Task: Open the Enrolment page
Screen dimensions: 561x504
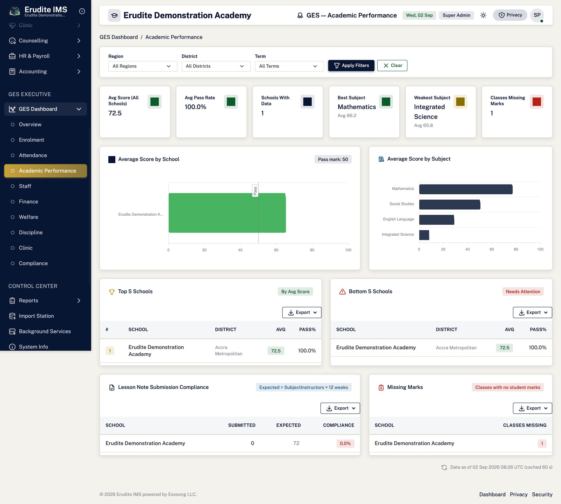Action: tap(46, 140)
